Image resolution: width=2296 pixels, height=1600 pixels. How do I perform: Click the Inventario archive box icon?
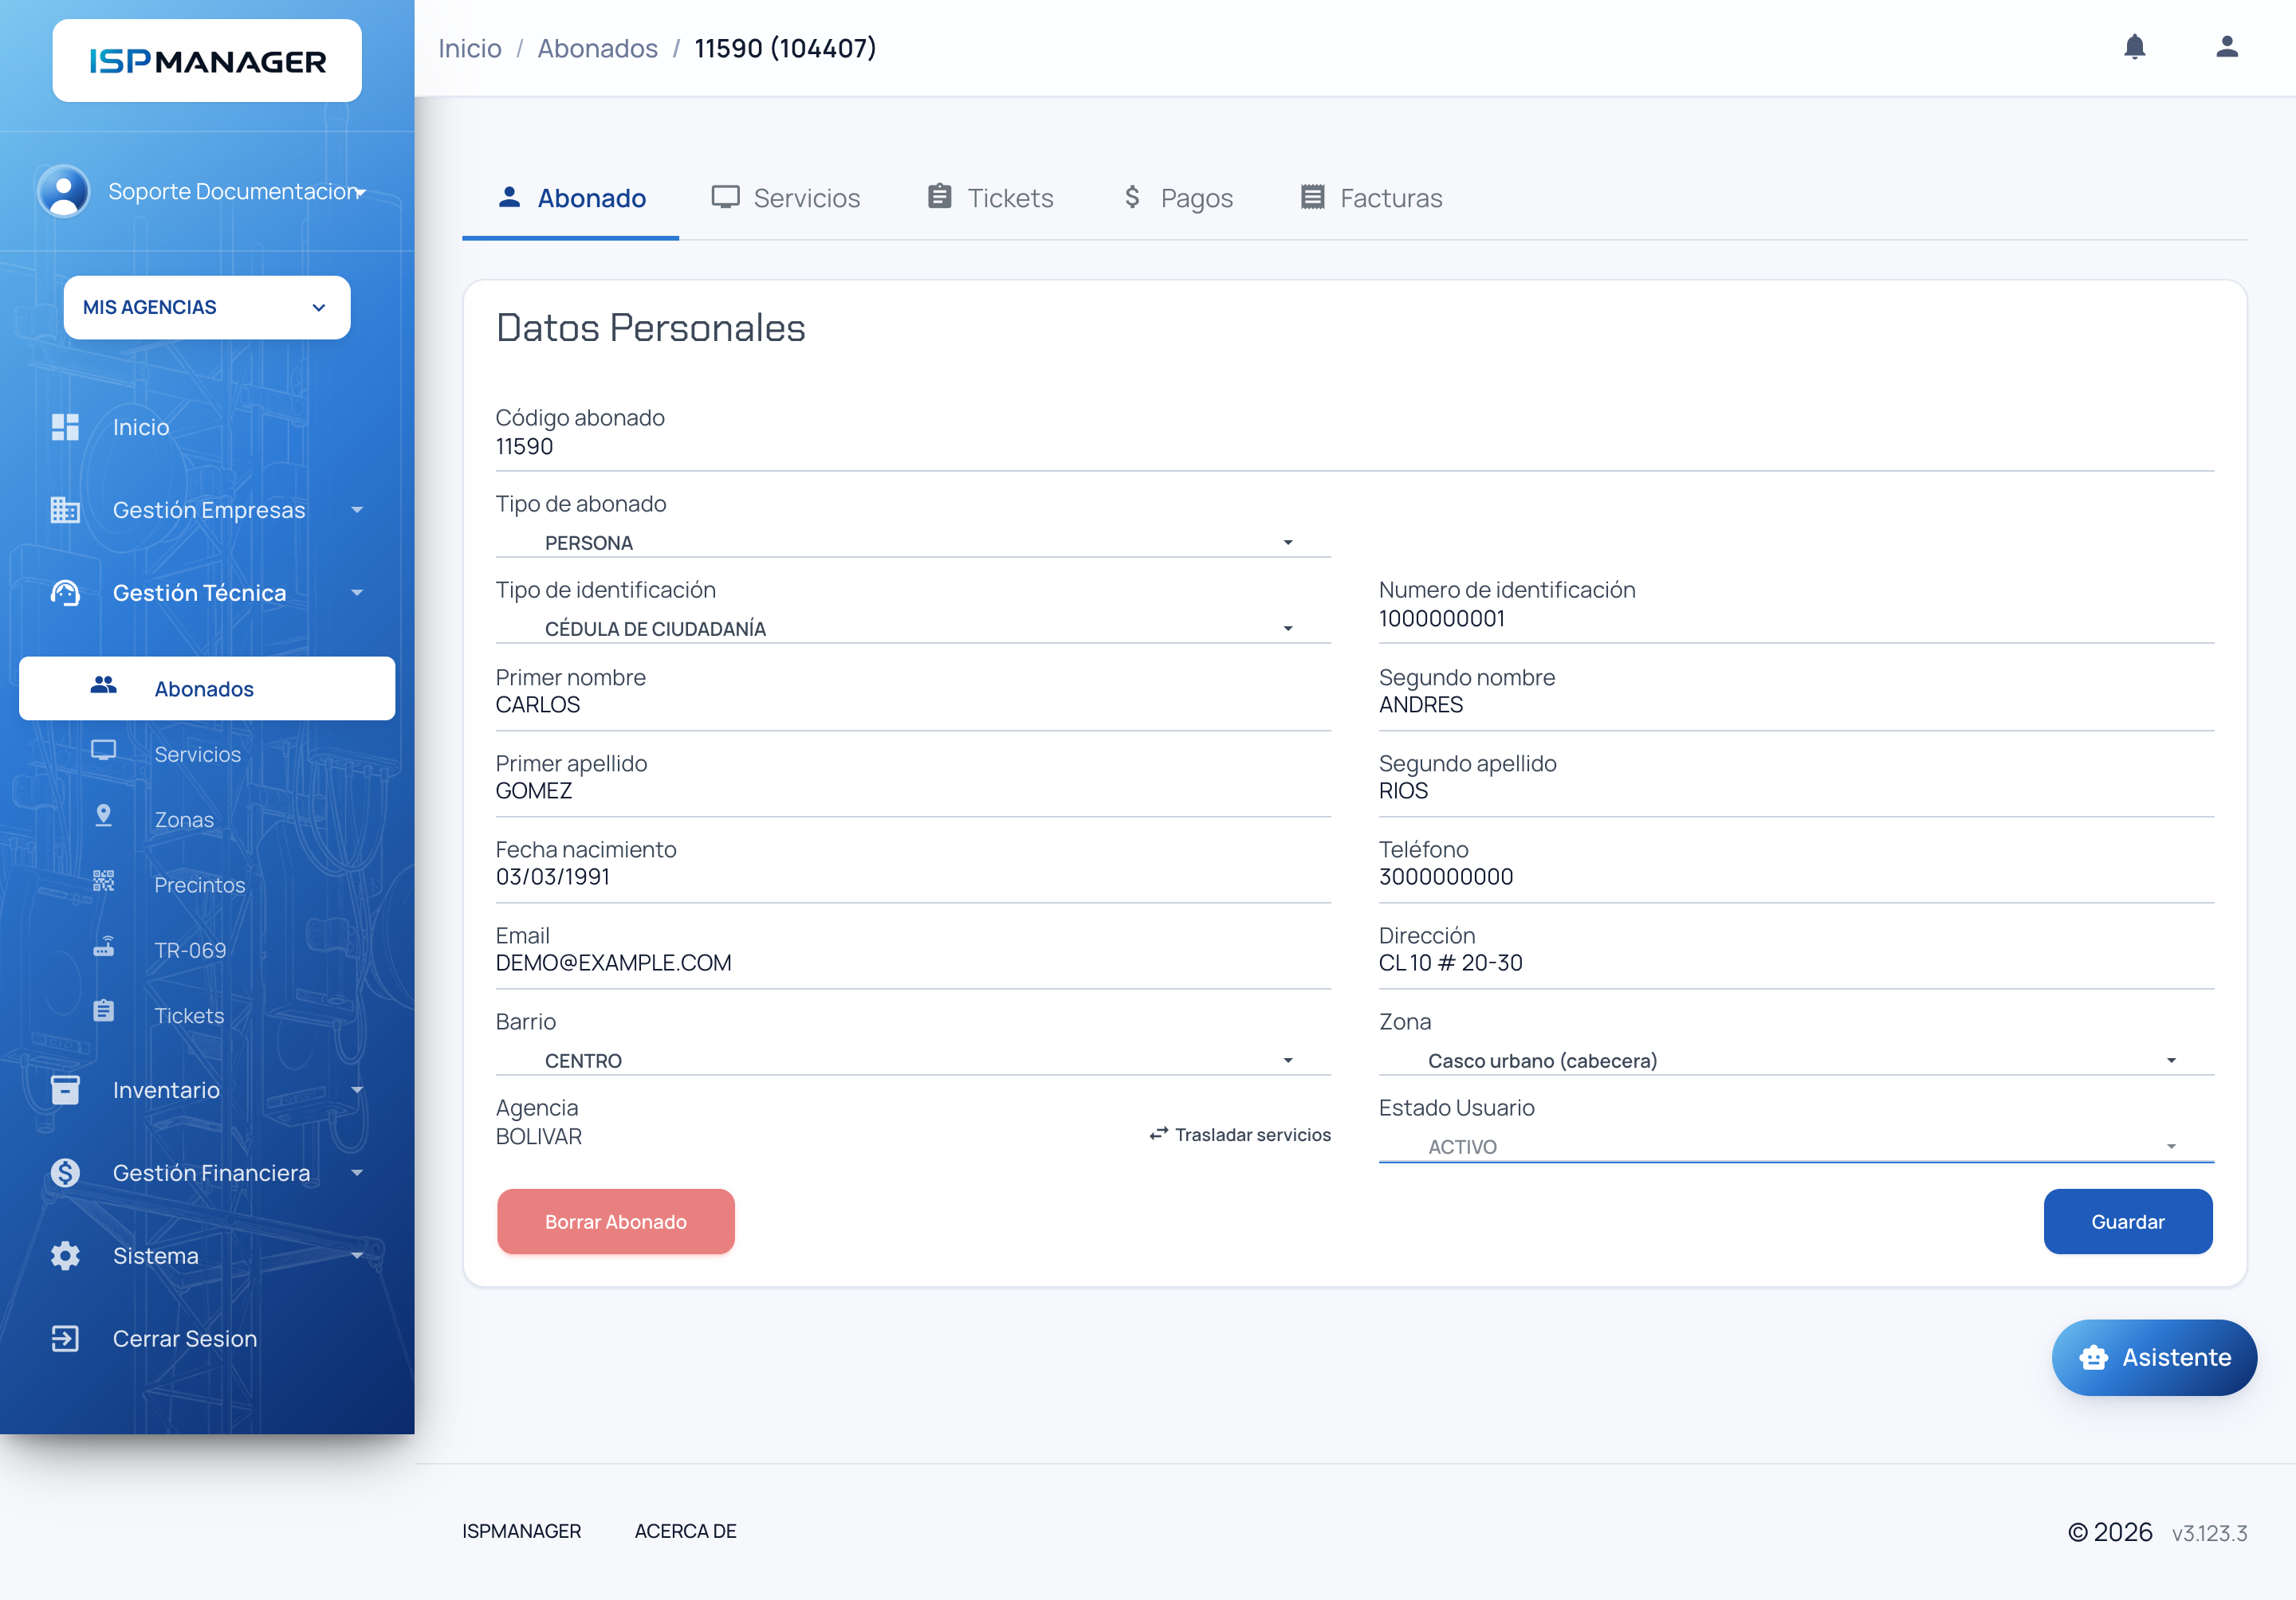(x=65, y=1089)
